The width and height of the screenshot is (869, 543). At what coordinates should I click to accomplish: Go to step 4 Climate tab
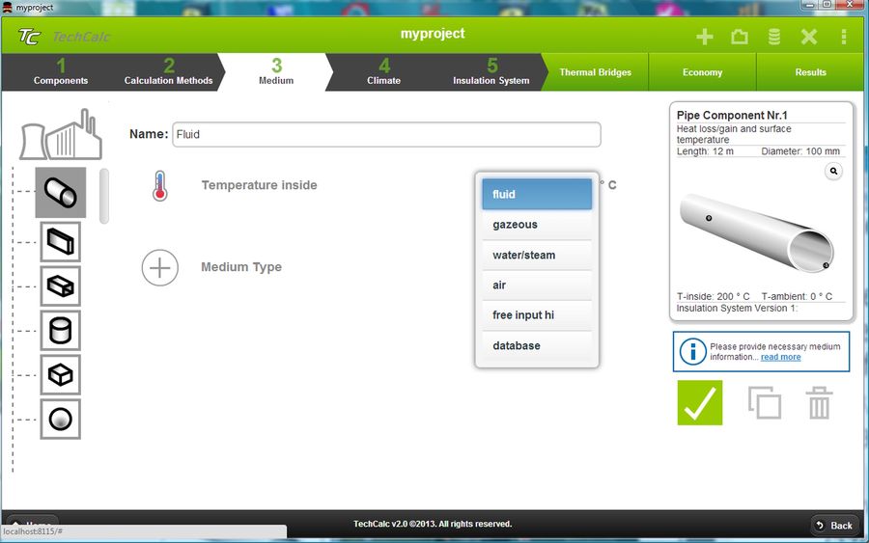coord(383,72)
